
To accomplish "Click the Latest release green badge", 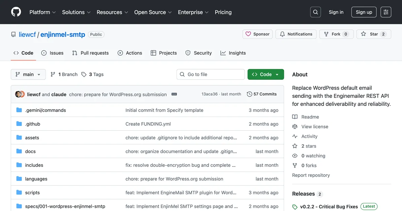I will pos(368,206).
